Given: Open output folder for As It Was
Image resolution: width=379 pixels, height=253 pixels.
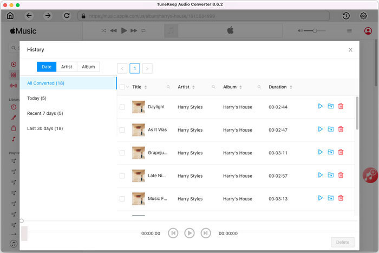Looking at the screenshot, I should click(x=330, y=129).
